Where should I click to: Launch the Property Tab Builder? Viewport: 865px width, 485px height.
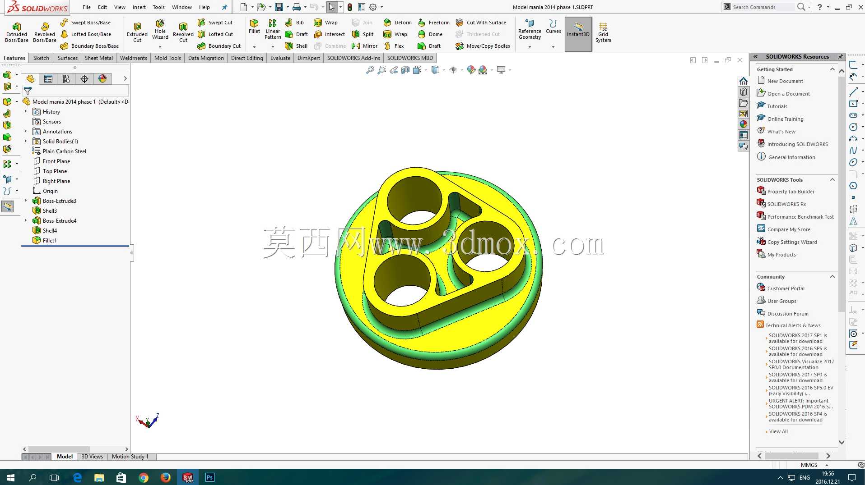click(x=791, y=192)
